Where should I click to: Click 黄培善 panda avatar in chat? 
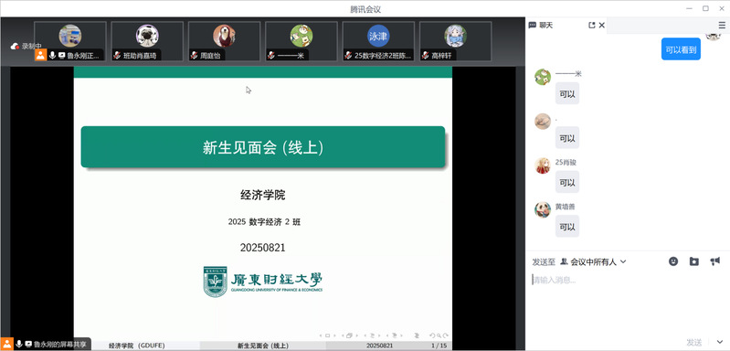(x=543, y=209)
